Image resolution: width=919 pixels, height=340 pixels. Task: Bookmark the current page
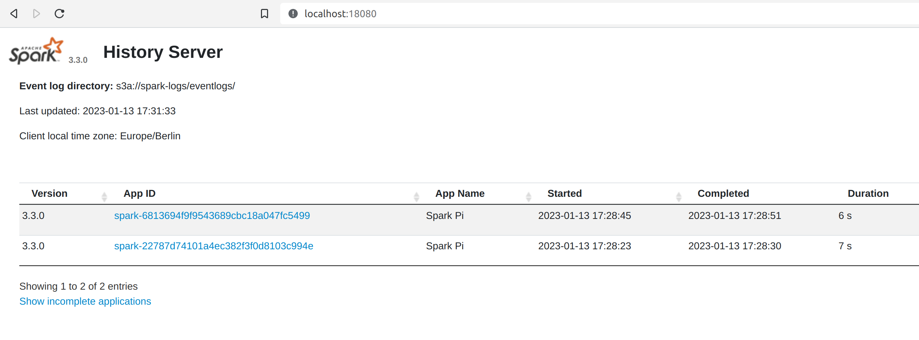[264, 14]
